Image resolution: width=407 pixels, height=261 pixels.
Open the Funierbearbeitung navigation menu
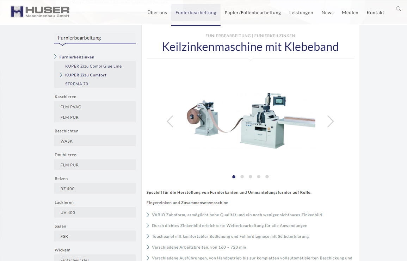(196, 13)
